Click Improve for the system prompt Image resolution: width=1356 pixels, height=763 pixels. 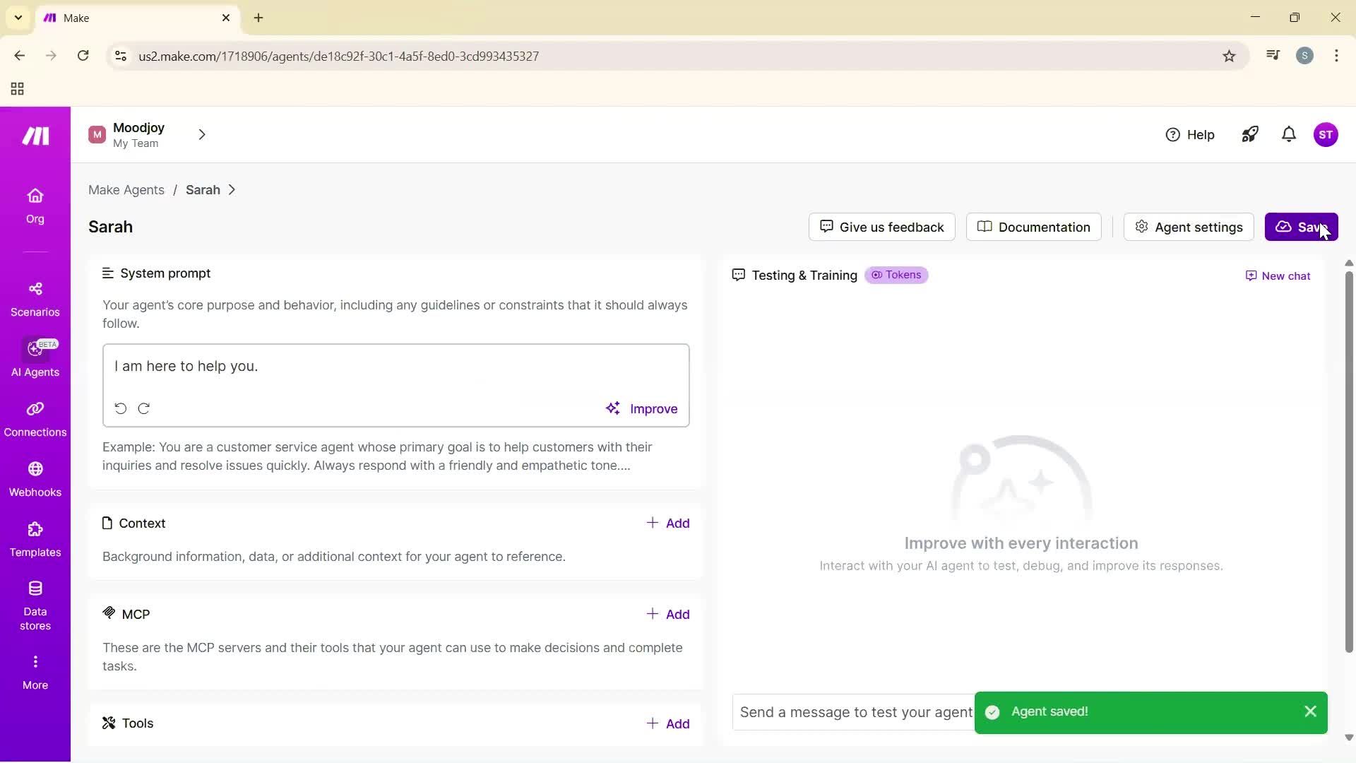coord(641,408)
